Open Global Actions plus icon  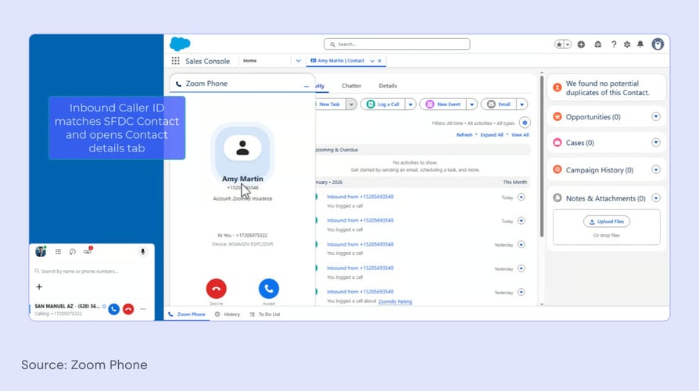(581, 44)
